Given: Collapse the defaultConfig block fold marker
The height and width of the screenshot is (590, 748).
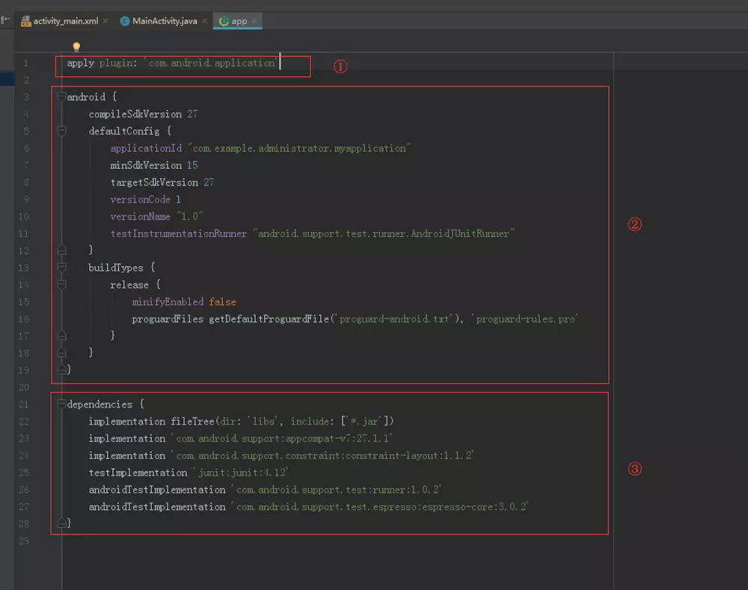Looking at the screenshot, I should click(x=61, y=131).
